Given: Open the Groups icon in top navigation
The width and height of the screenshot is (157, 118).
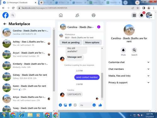Looking at the screenshot, I should click(x=94, y=15).
